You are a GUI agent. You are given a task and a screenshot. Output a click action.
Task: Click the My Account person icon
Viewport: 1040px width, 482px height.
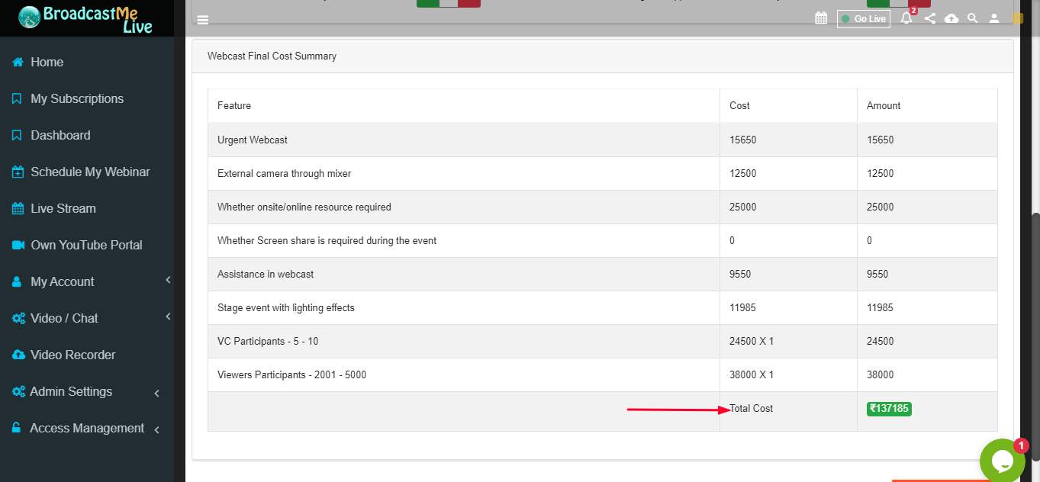pyautogui.click(x=17, y=282)
